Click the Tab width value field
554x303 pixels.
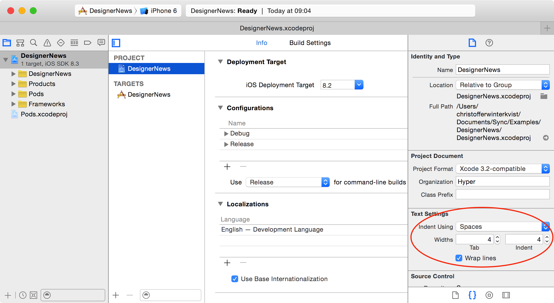click(x=475, y=239)
